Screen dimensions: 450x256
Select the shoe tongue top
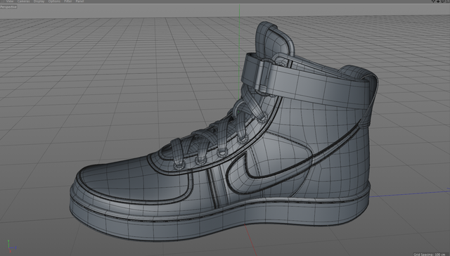[x=274, y=37]
